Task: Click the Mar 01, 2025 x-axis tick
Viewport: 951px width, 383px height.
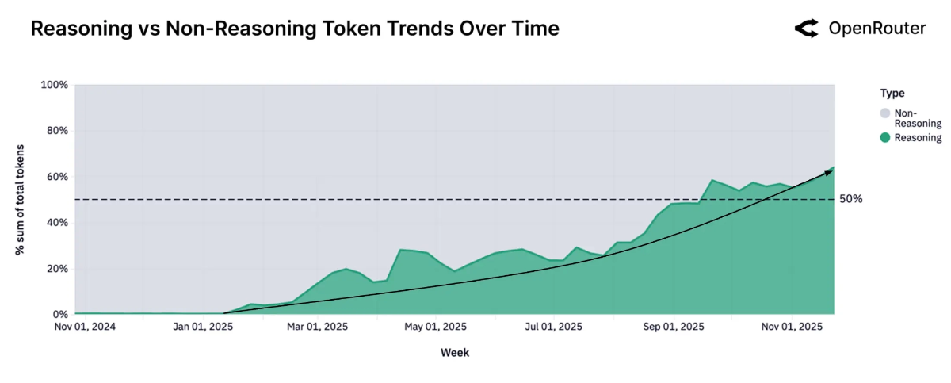Action: [317, 327]
